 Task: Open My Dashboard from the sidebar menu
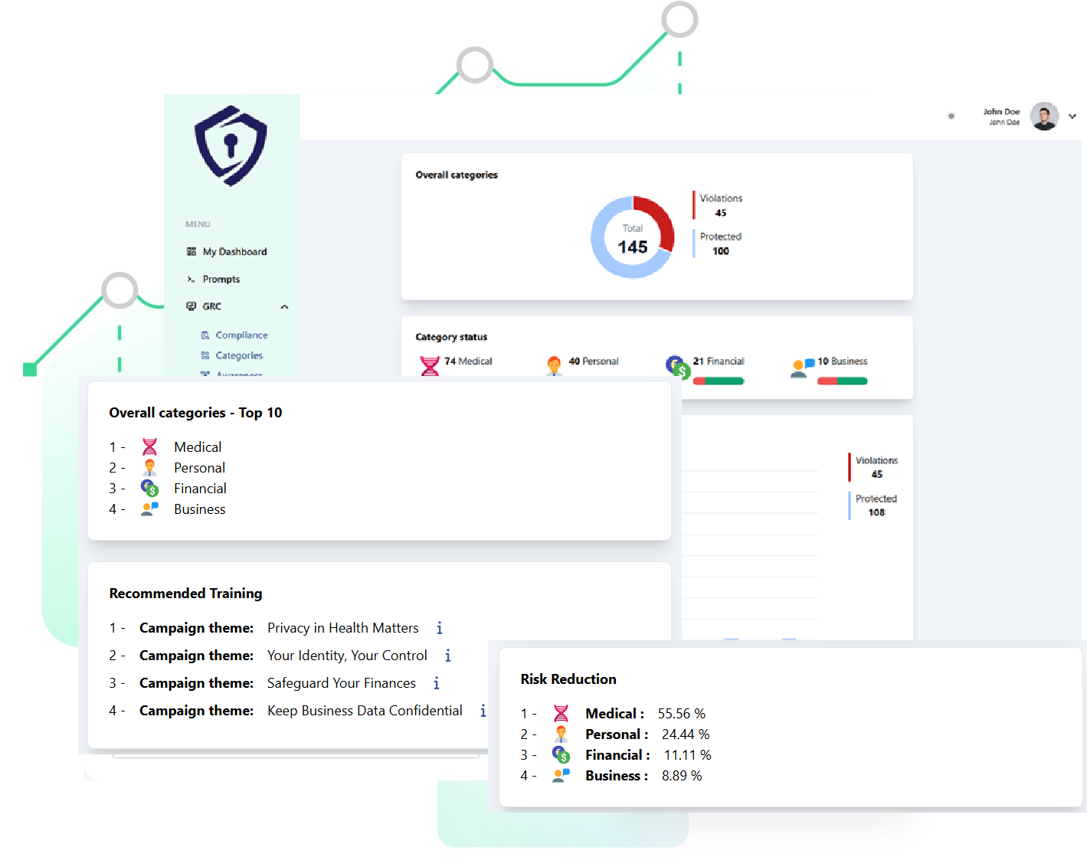tap(234, 251)
